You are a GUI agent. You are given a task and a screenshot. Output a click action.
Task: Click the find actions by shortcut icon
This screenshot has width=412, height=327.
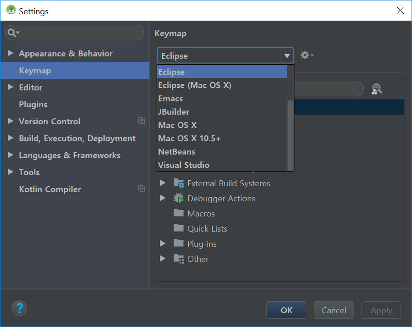coord(377,89)
